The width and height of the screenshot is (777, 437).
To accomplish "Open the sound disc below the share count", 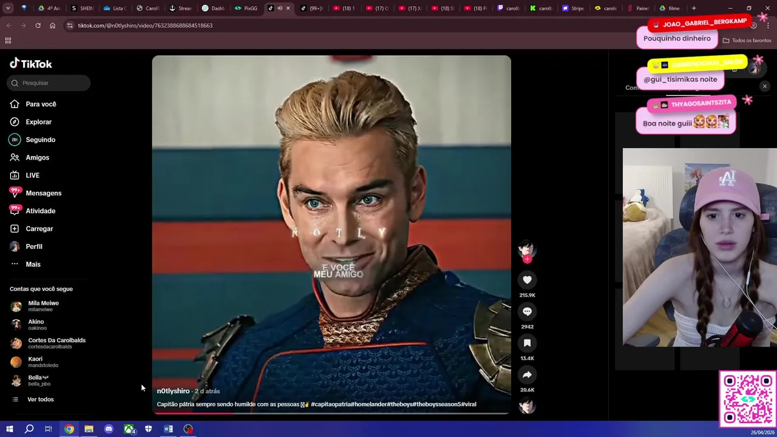I will pos(527,406).
